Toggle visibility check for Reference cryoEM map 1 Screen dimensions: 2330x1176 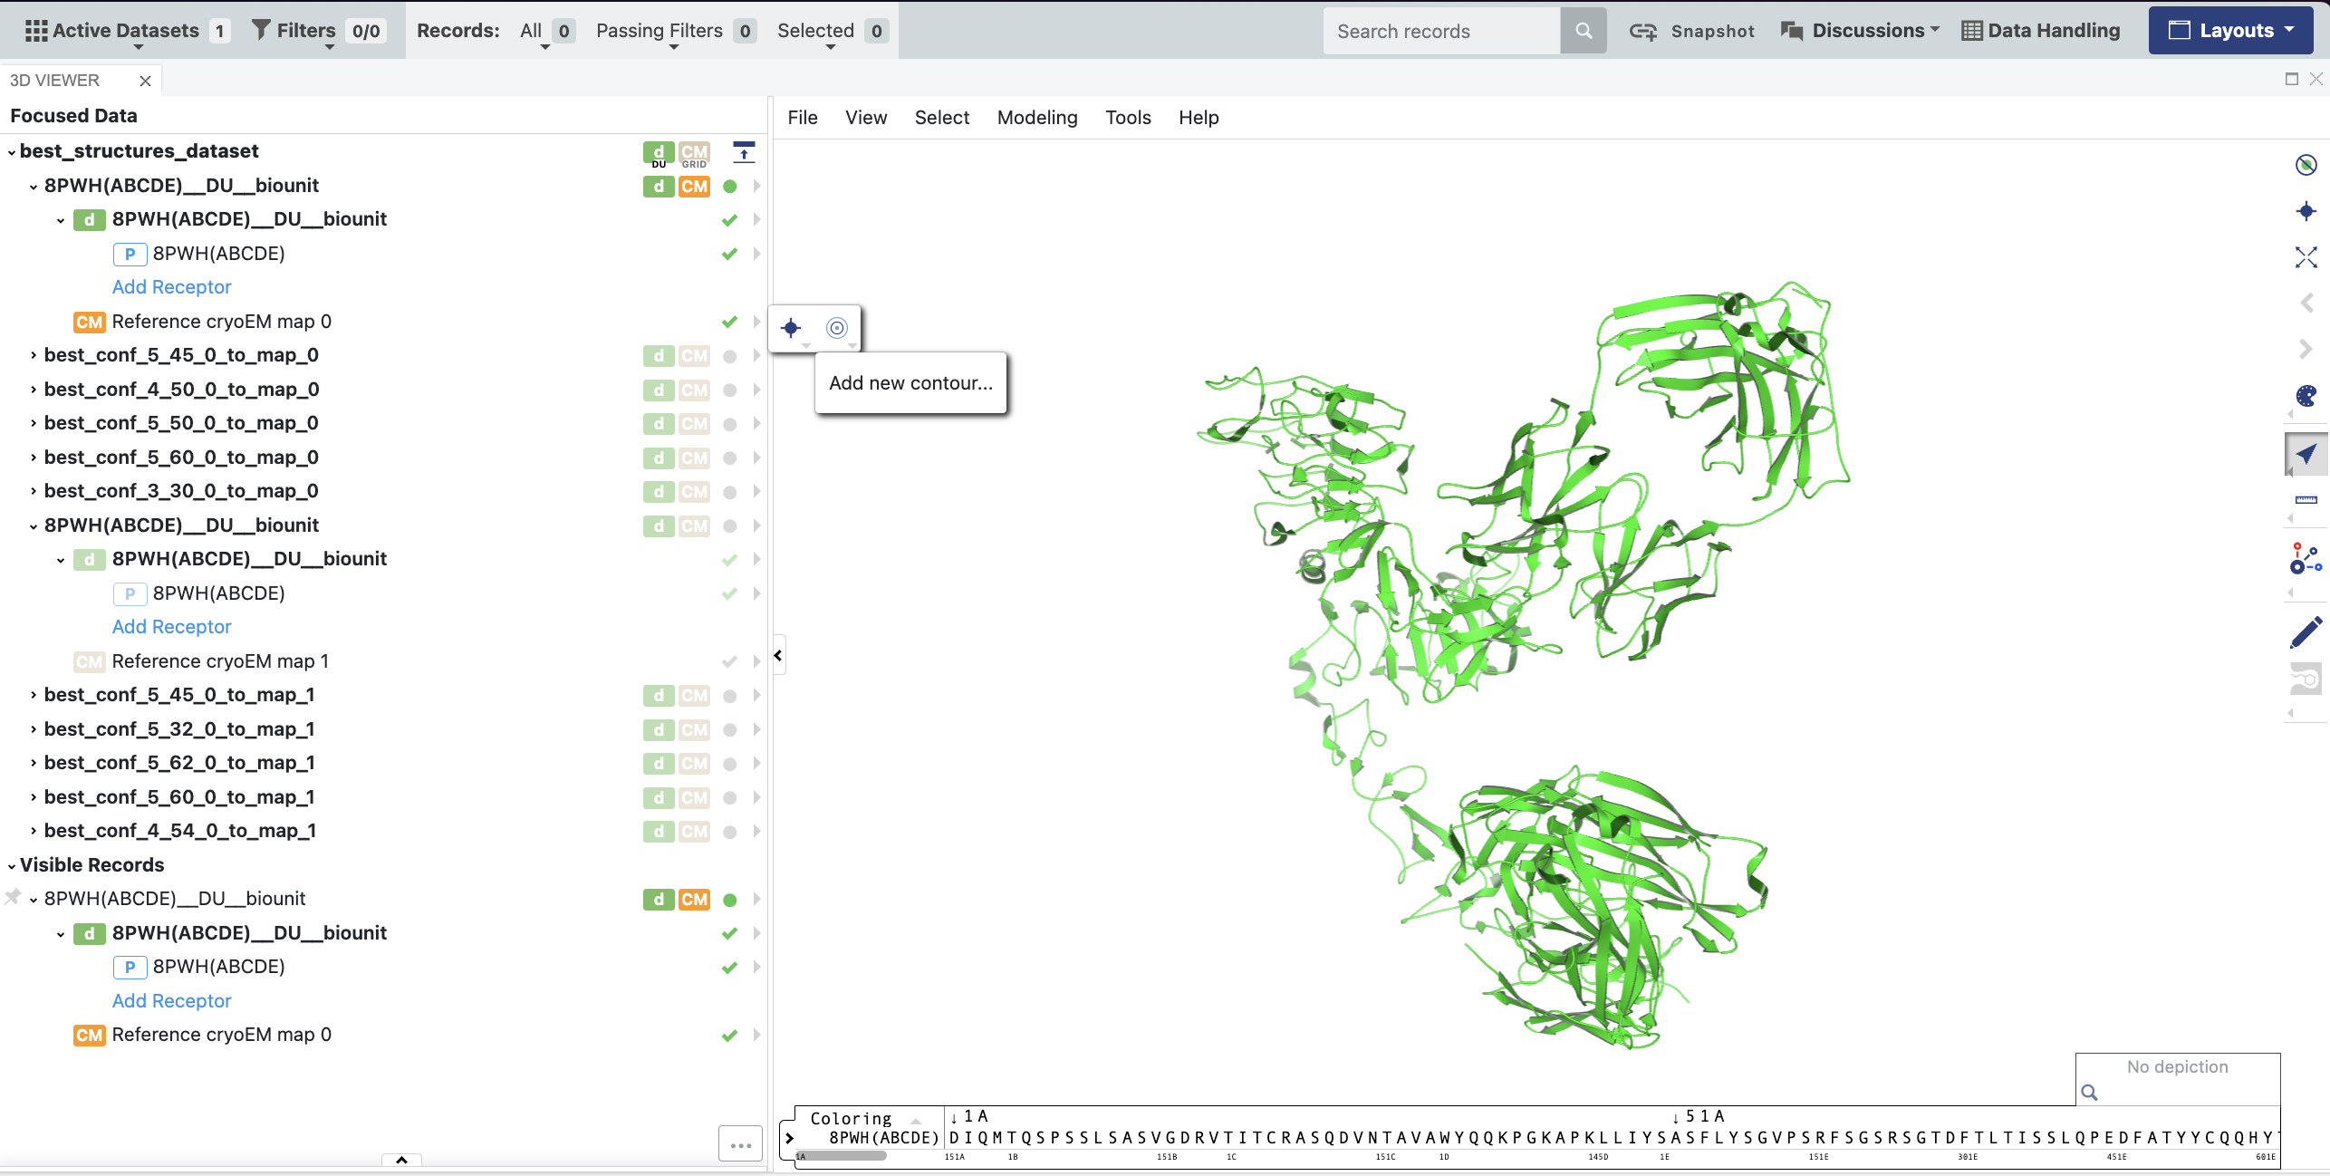coord(729,662)
